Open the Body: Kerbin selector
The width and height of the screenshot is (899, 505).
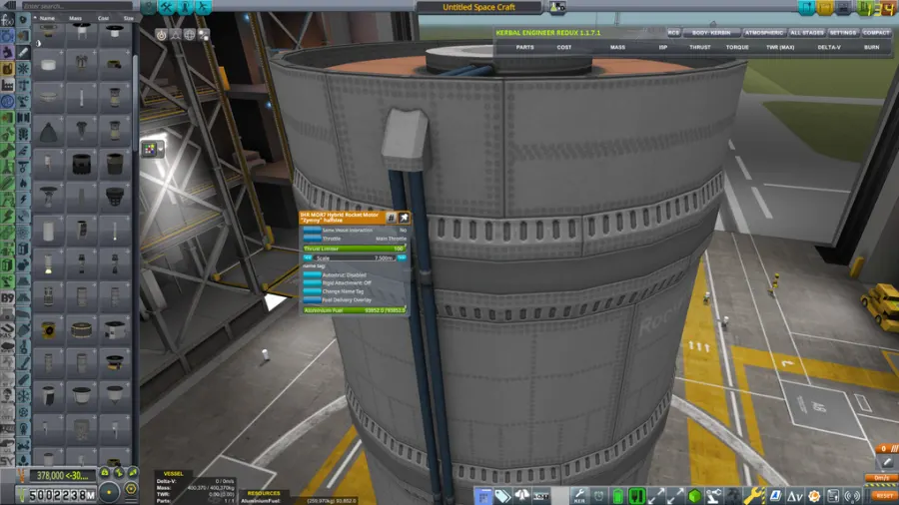click(x=711, y=33)
